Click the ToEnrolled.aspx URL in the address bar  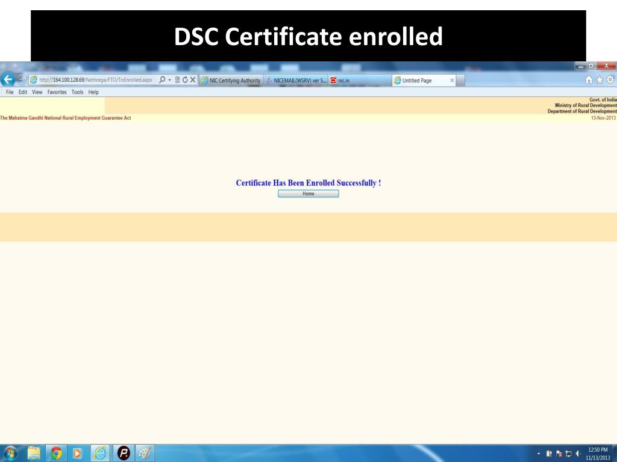(96, 80)
